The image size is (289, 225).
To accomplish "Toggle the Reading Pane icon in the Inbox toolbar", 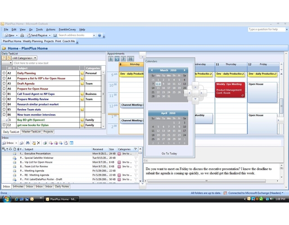I will [72, 143].
